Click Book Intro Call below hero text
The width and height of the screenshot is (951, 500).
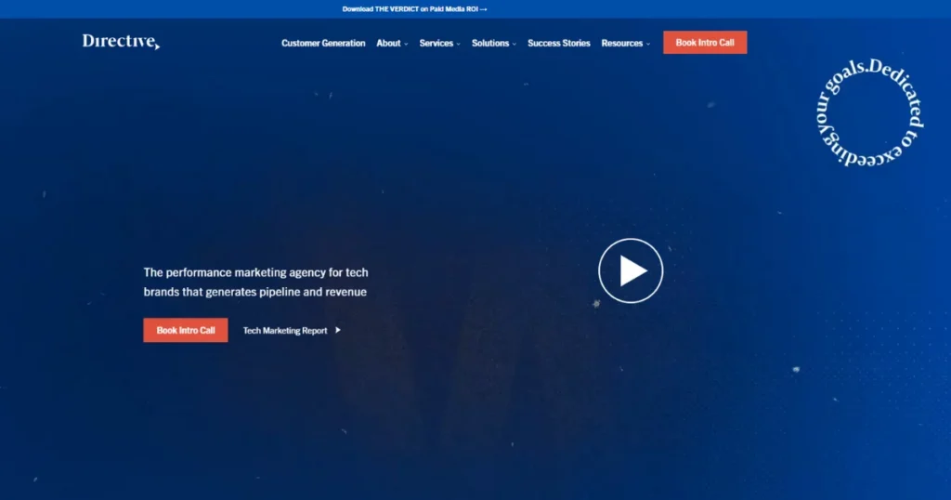[186, 330]
